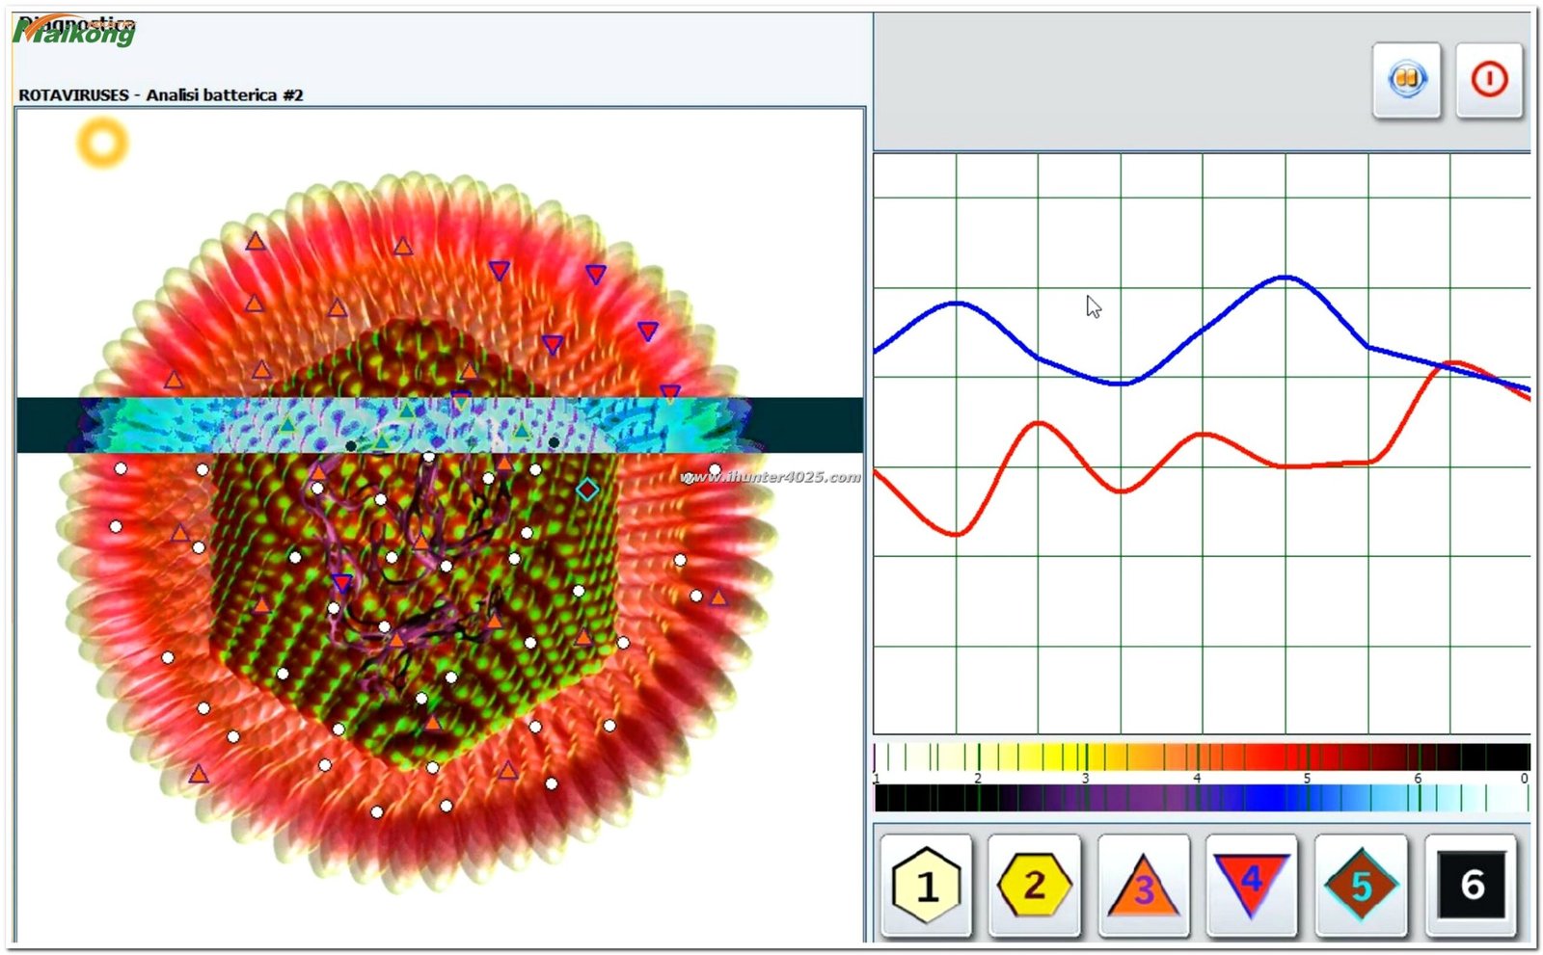Click the blue inverted triangle inside the green core
This screenshot has width=1543, height=955.
point(341,583)
